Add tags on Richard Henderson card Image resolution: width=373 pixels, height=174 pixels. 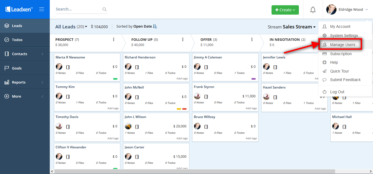coord(182,79)
